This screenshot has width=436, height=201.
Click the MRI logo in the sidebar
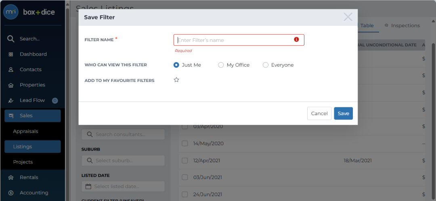[x=11, y=12]
